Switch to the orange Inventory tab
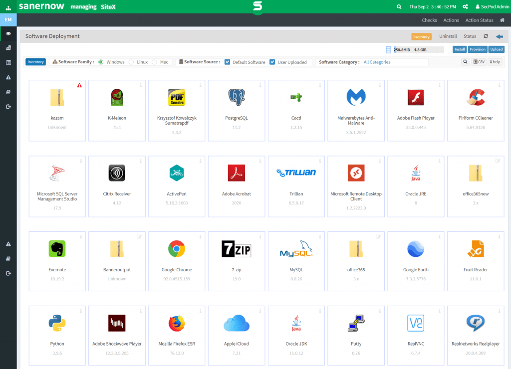The height and width of the screenshot is (369, 511). coord(421,37)
